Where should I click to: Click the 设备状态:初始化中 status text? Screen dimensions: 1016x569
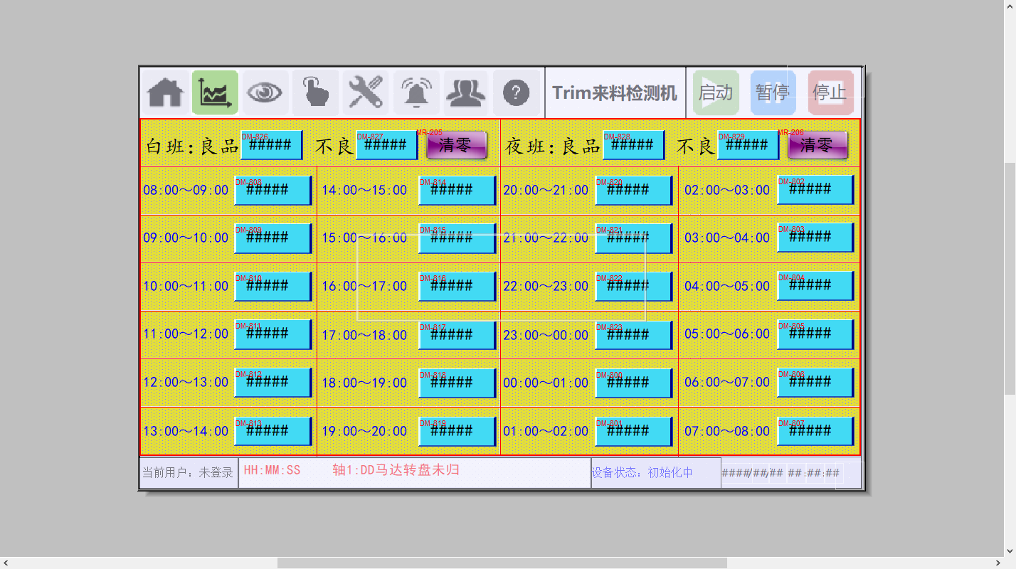[x=642, y=472]
